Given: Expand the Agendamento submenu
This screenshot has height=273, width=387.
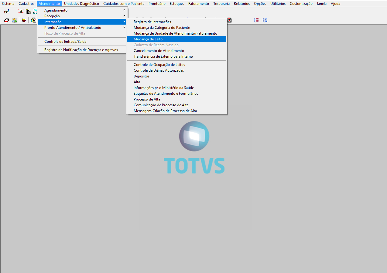Looking at the screenshot, I should (x=81, y=10).
